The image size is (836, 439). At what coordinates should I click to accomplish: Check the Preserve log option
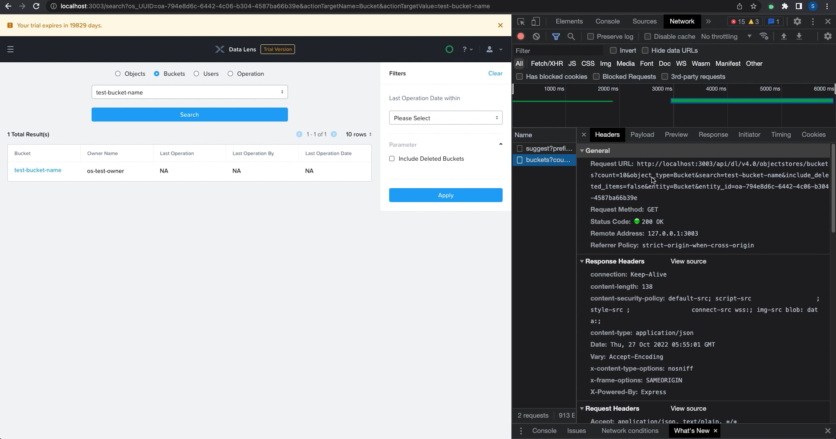(x=590, y=37)
